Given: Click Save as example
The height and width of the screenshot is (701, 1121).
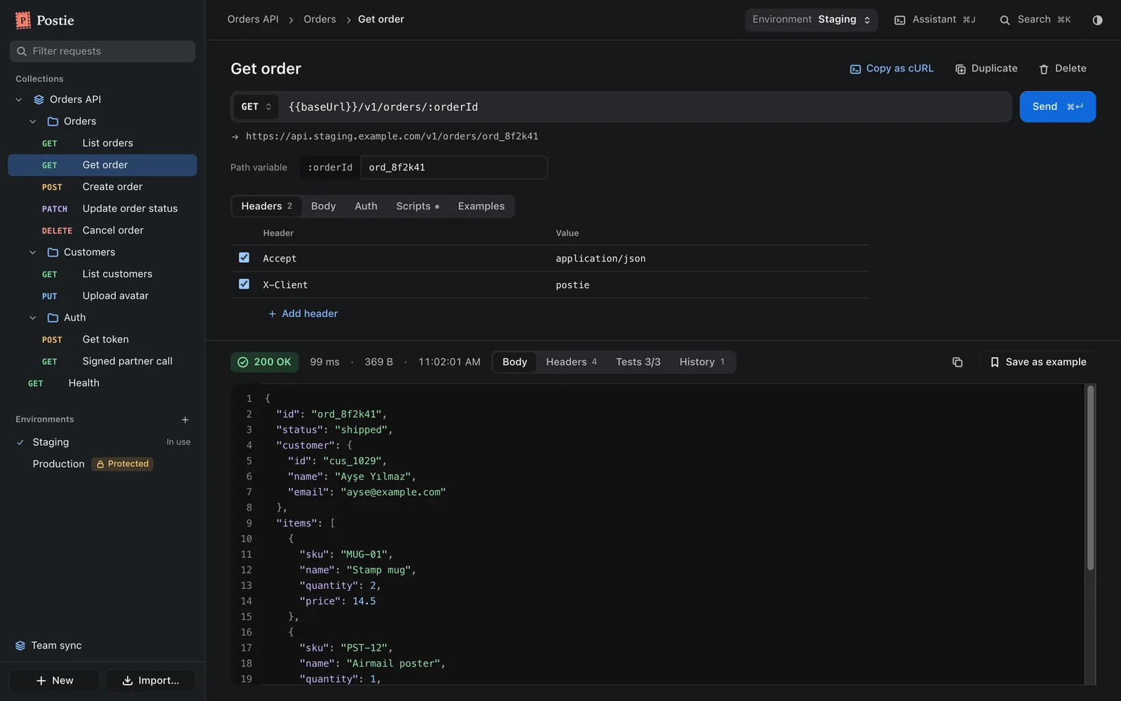Looking at the screenshot, I should [1038, 362].
